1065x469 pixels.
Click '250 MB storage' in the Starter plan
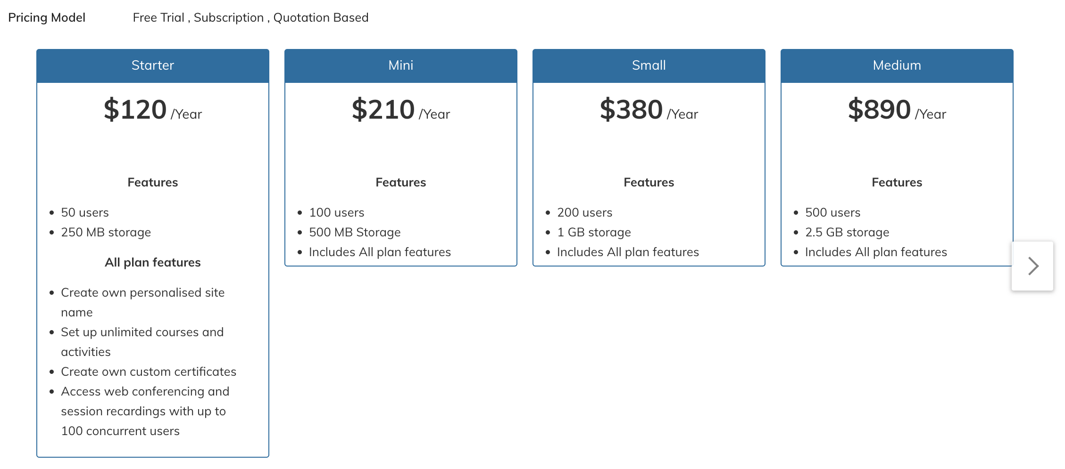[x=106, y=233]
